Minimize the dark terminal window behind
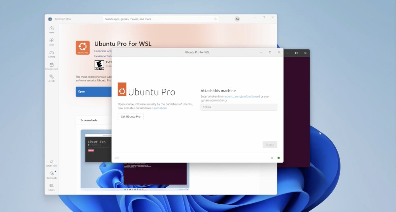 pos(287,53)
